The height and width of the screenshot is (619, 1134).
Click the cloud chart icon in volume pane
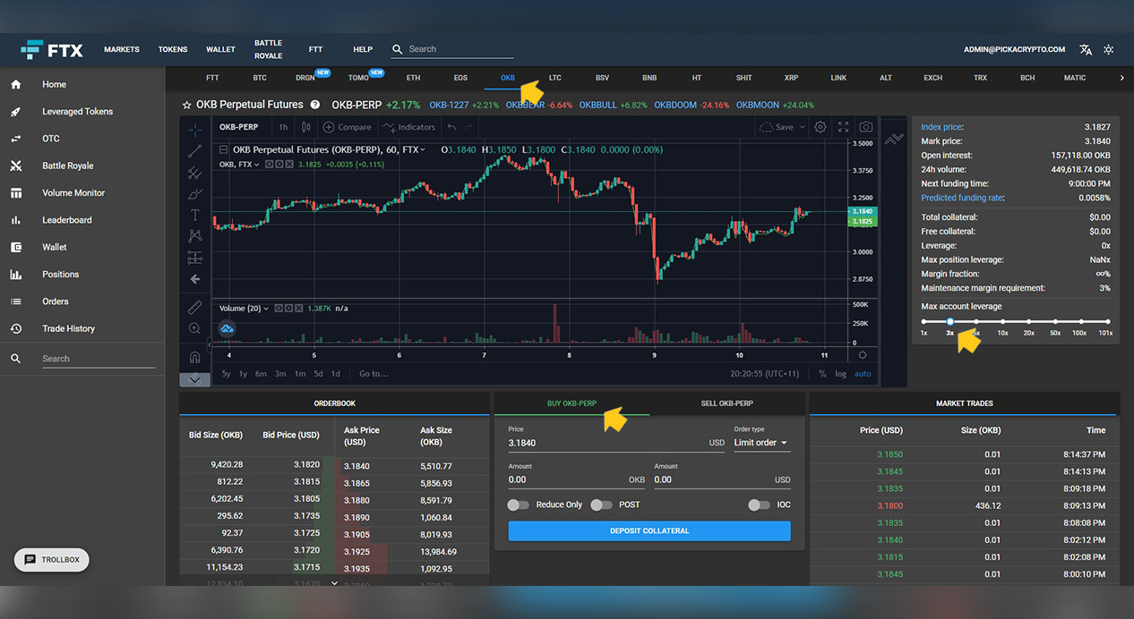(228, 330)
